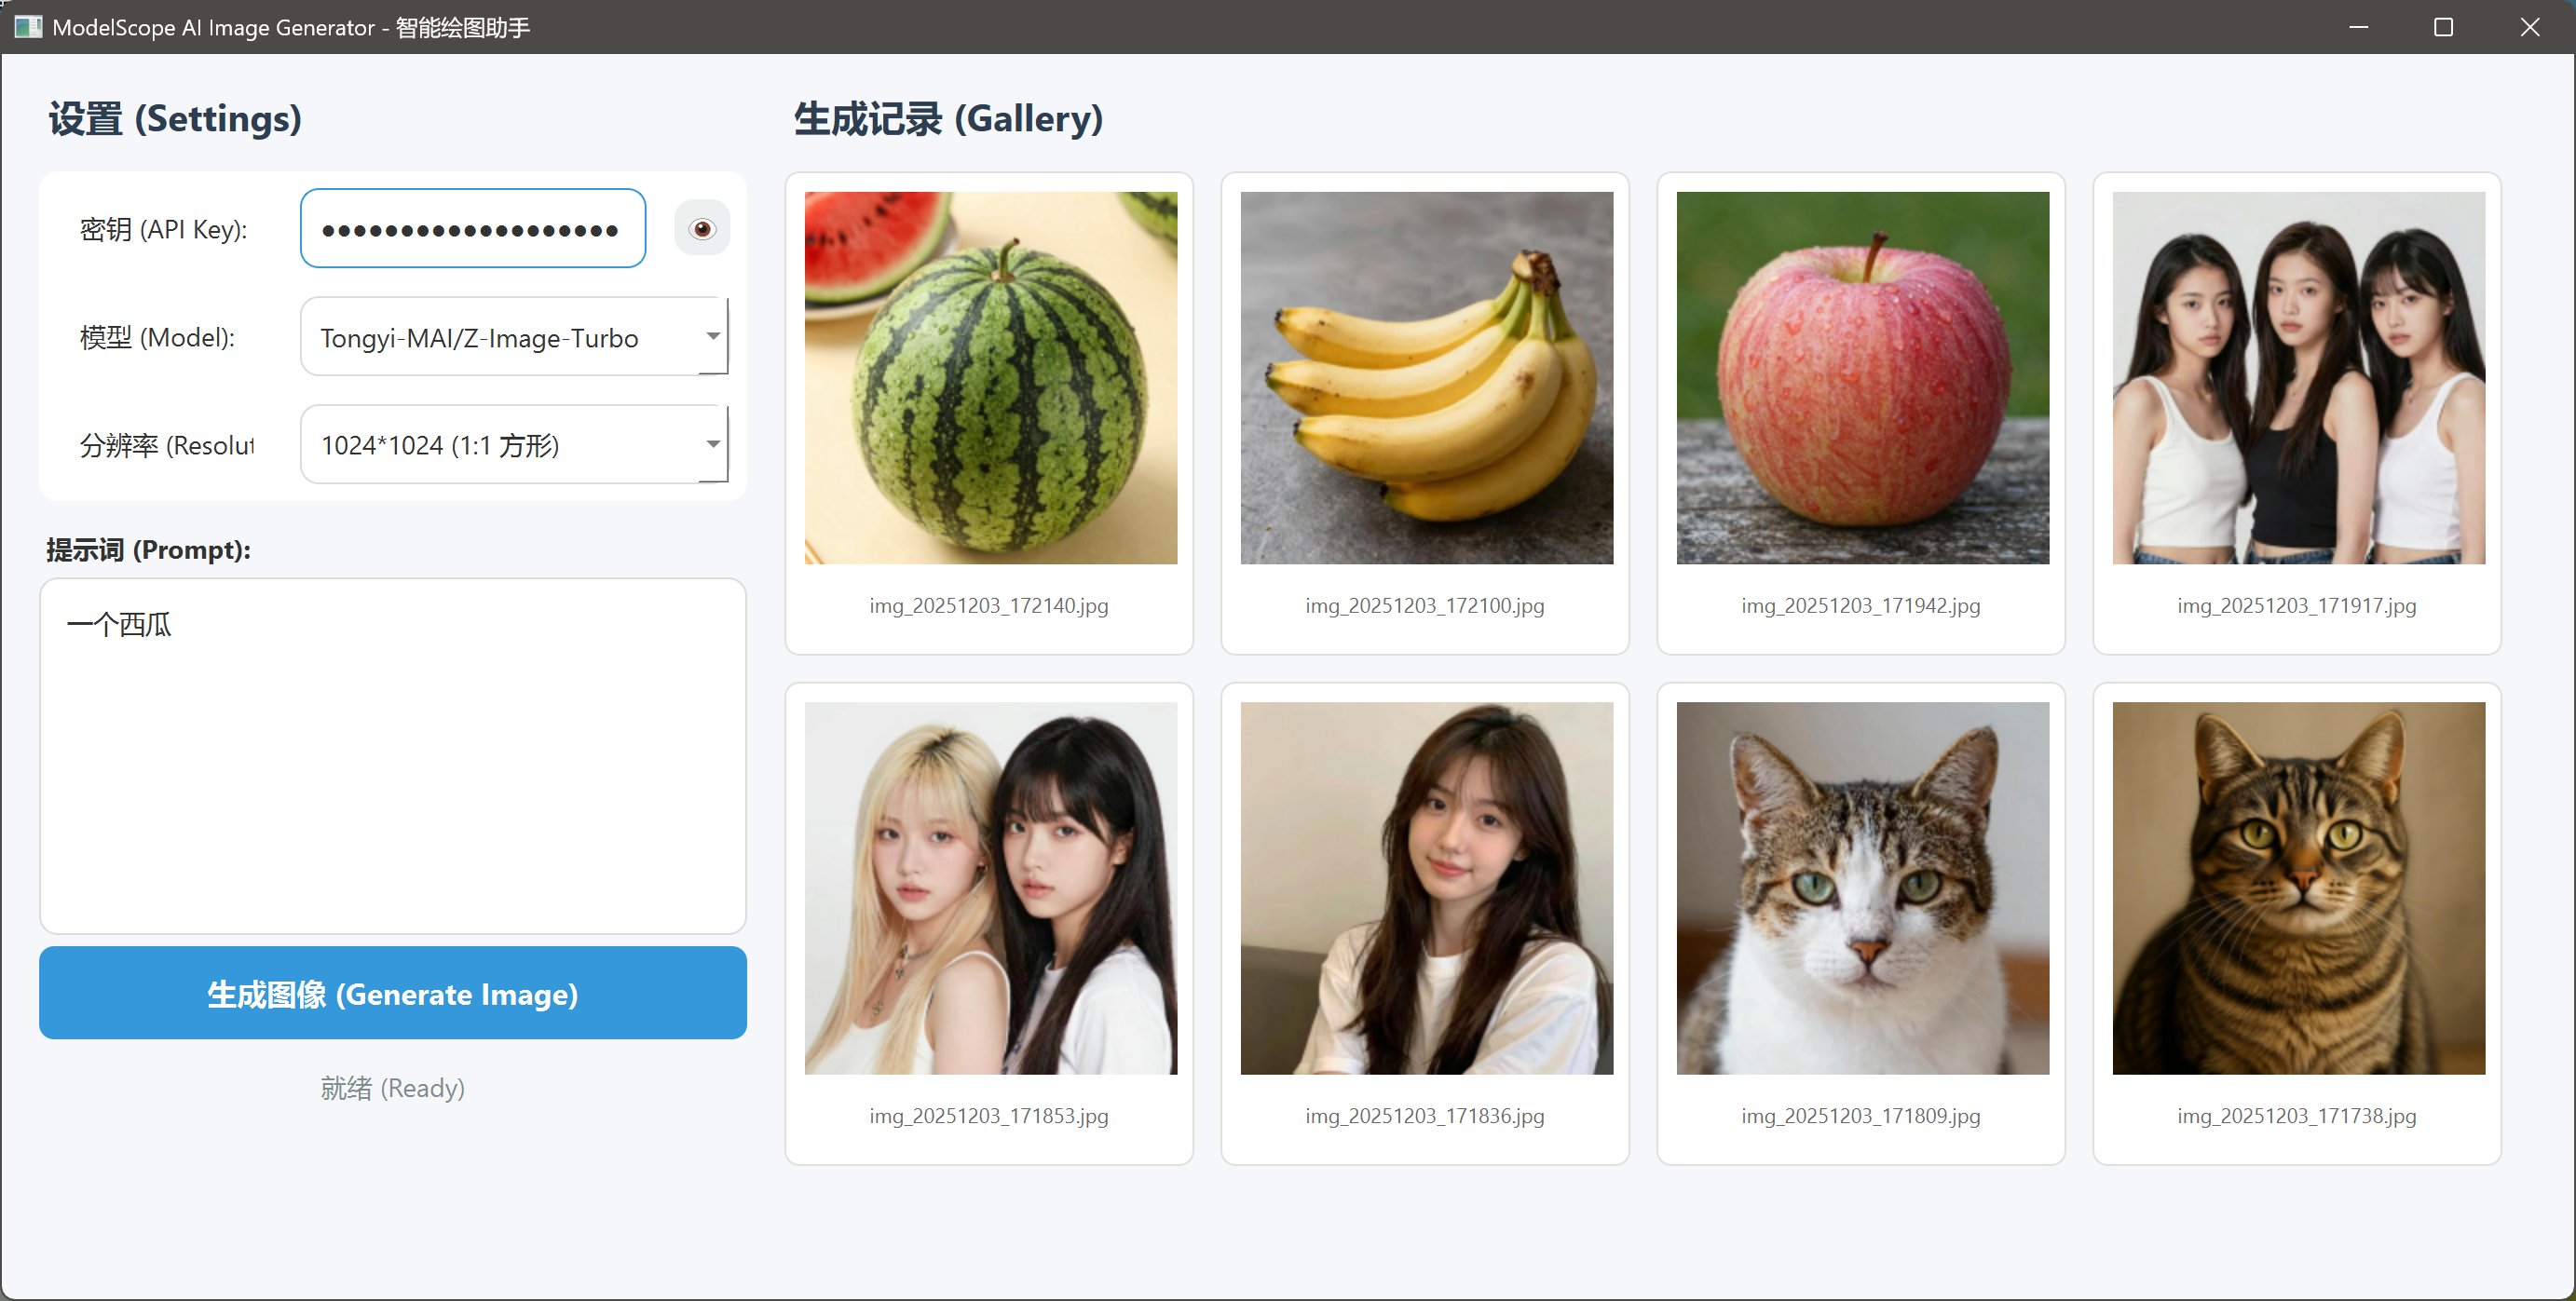Select the three women image thumbnail
2576x1301 pixels.
(2298, 378)
